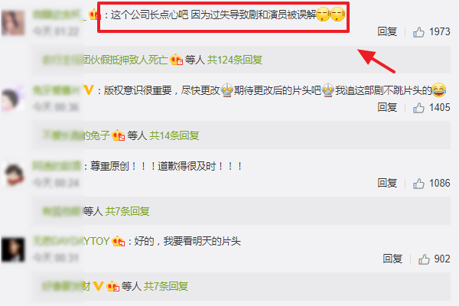Reply to 好的，我要看明天的片头 comment

click(392, 259)
